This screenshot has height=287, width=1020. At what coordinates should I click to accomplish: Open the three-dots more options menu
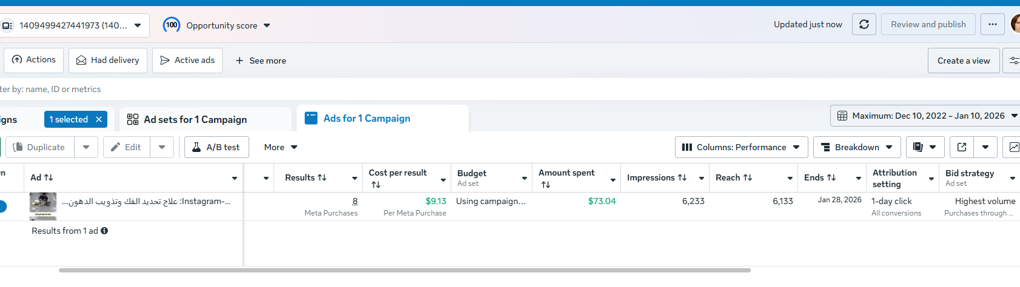(992, 25)
